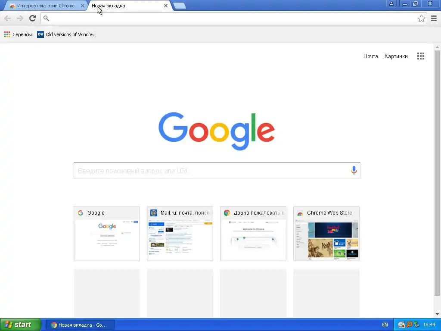Open the Google thumbnail tile
Viewport: 441px width, 331px height.
tap(107, 233)
